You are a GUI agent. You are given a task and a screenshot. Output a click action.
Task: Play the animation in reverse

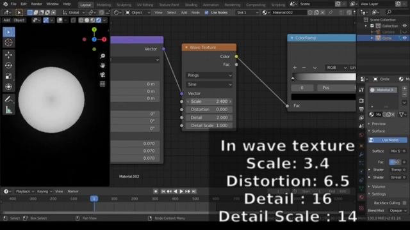[175, 192]
